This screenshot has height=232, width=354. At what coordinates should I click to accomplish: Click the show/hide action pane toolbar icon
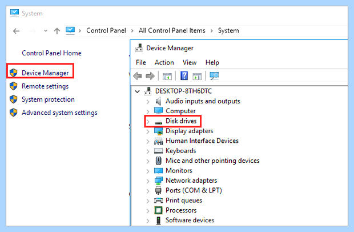[x=197, y=76]
